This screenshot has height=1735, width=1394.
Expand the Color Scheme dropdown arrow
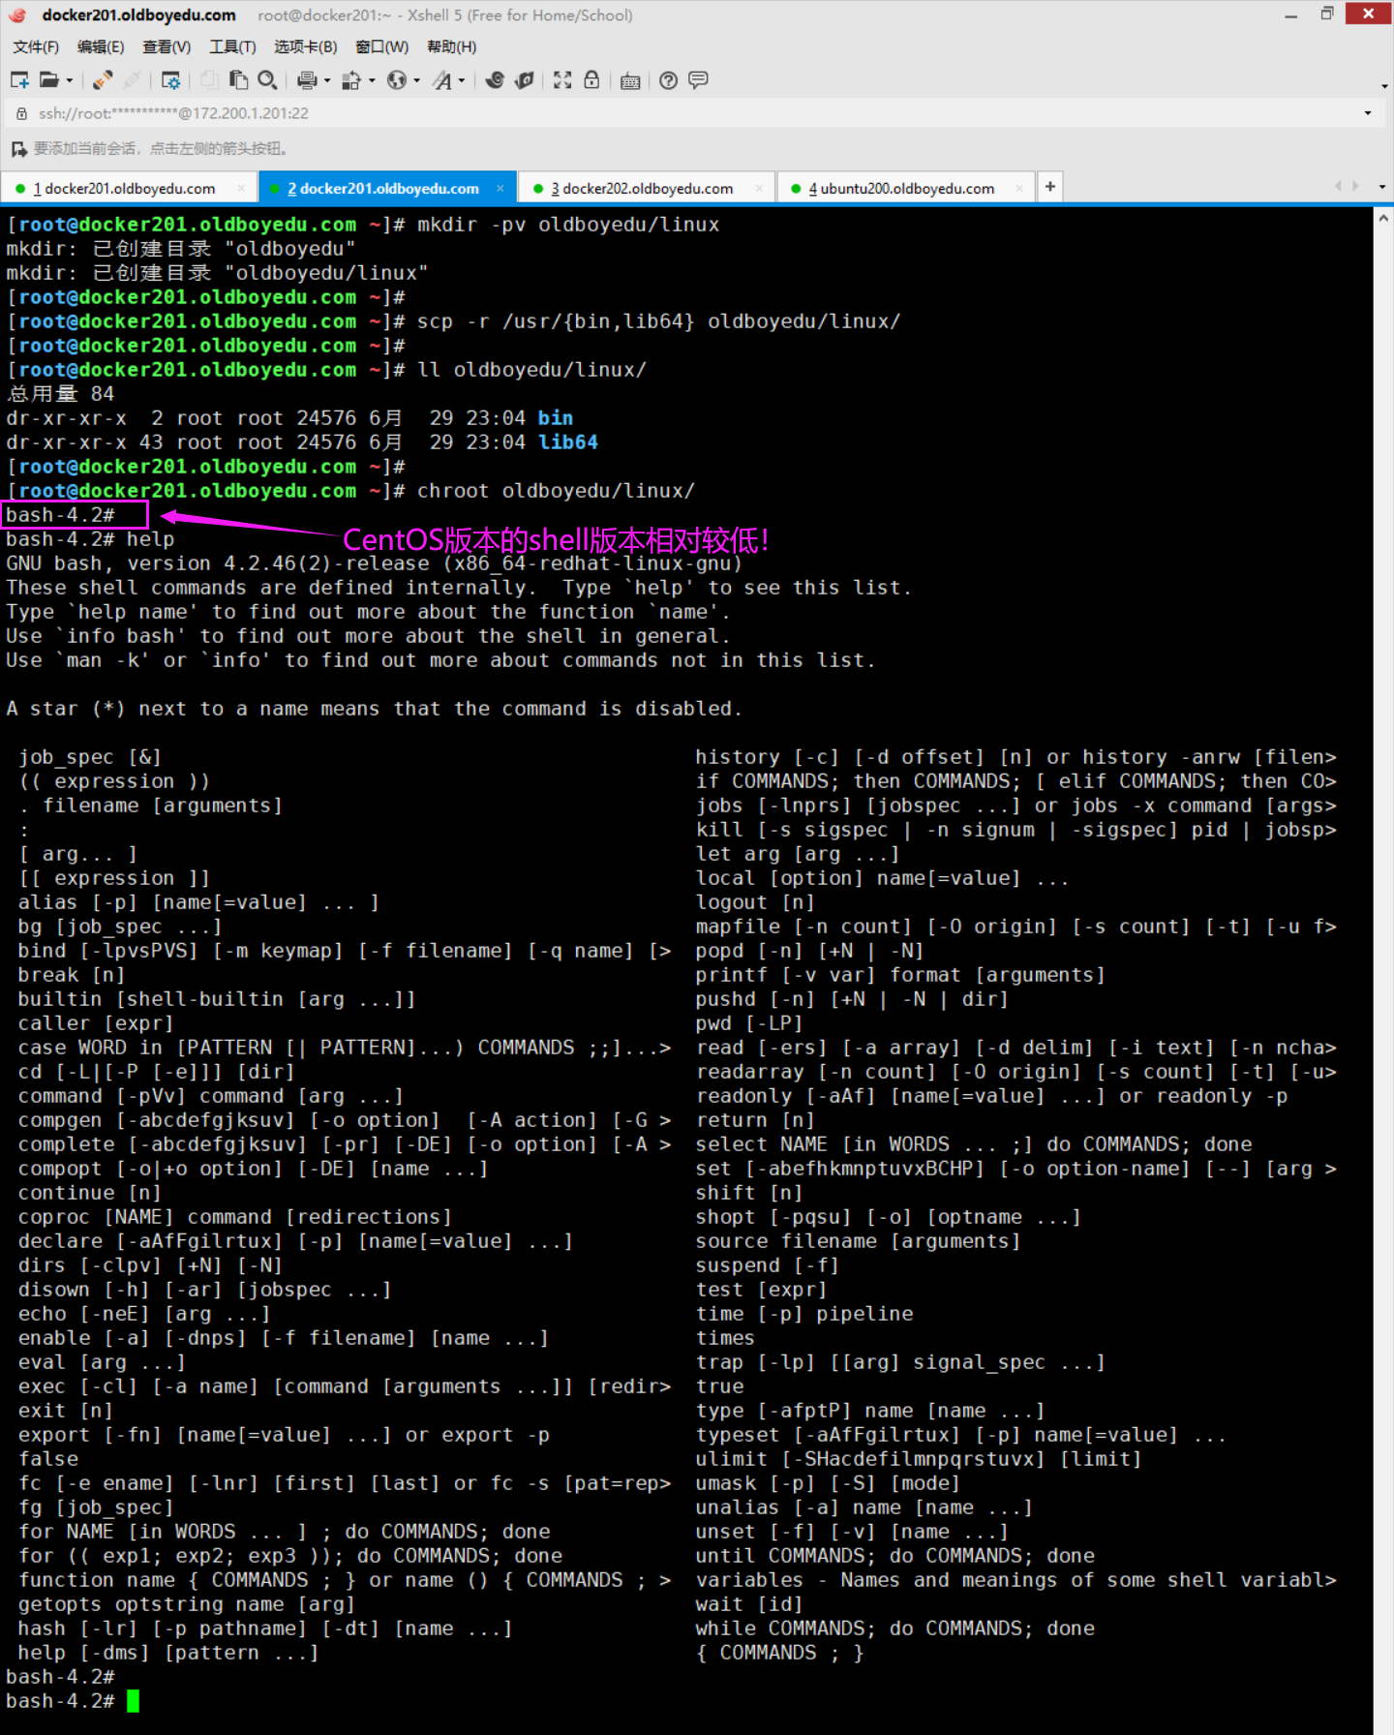click(x=372, y=81)
